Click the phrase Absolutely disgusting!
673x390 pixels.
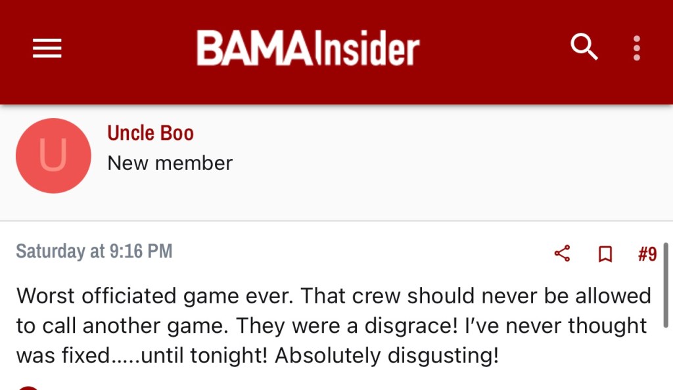(x=386, y=356)
